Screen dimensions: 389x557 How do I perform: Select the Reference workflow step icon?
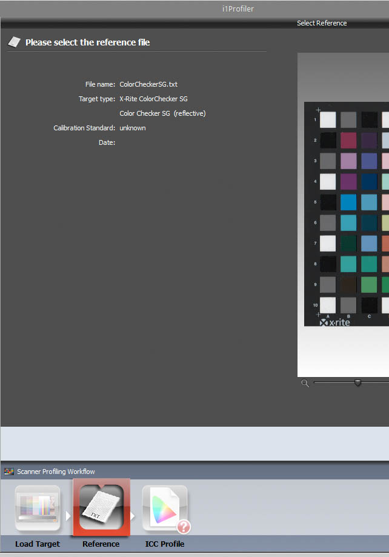click(102, 507)
